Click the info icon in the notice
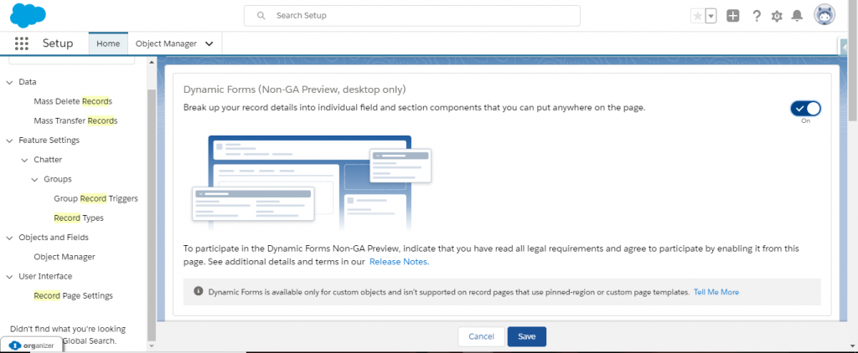 (199, 291)
